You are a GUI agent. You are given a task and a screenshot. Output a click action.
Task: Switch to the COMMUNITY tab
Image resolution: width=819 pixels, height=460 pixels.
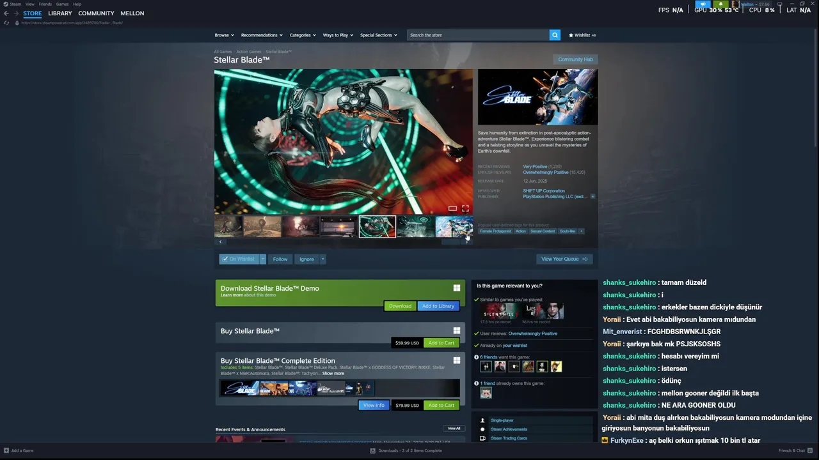coord(96,13)
